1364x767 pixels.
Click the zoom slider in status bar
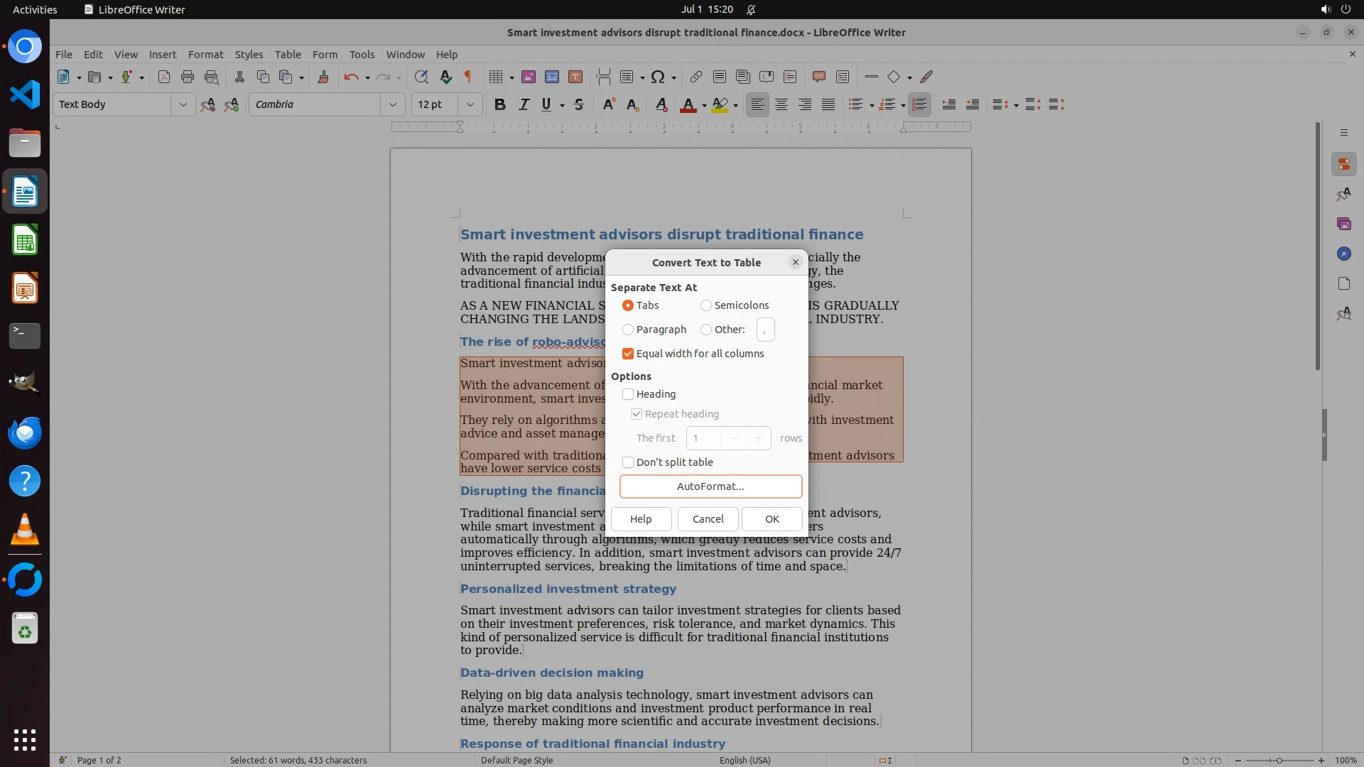(1279, 760)
